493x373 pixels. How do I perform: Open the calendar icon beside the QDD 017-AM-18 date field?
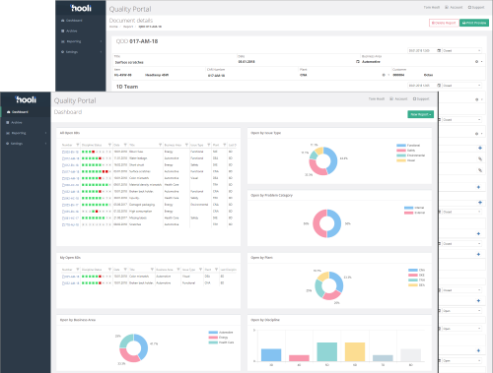coord(439,50)
